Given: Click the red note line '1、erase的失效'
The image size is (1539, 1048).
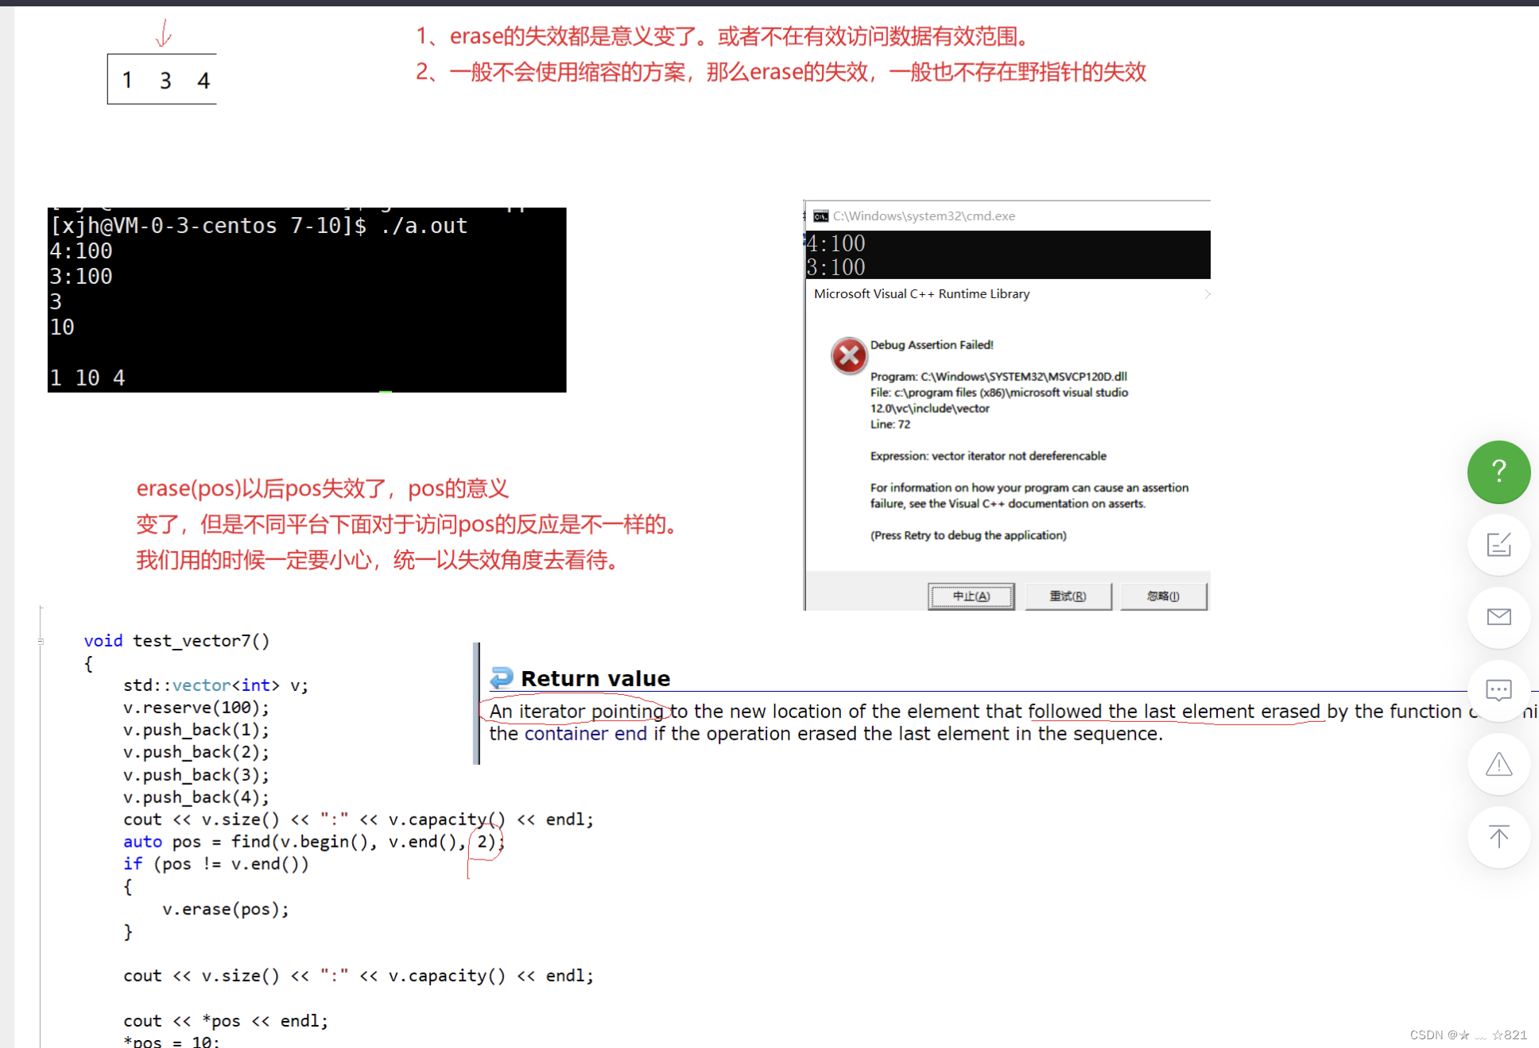Looking at the screenshot, I should coord(725,37).
